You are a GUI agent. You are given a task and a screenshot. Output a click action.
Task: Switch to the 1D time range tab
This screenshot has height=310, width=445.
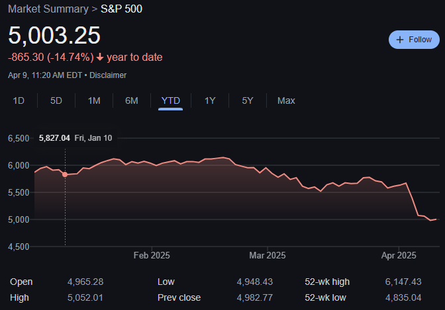click(19, 100)
